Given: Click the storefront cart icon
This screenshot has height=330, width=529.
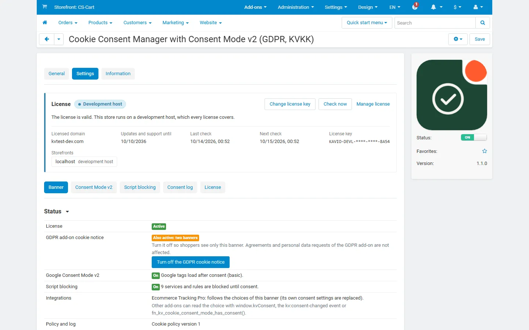Looking at the screenshot, I should pos(44,7).
